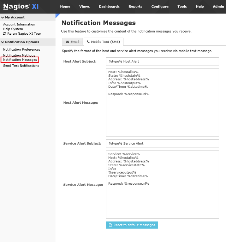The image size is (226, 242).
Task: Click the Service Alert Subject field
Action: pyautogui.click(x=162, y=144)
